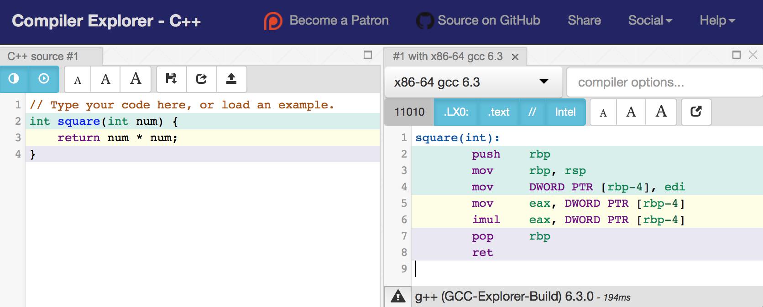Click the Compiler Explorer - C++ title

click(x=106, y=21)
